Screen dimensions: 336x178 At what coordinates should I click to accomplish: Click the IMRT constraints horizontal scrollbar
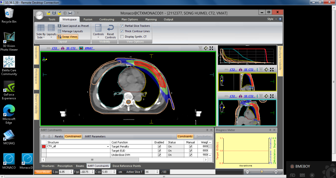coord(92,160)
